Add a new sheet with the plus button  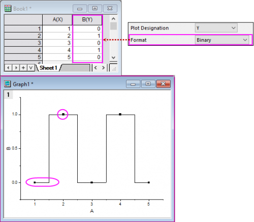coord(23,68)
